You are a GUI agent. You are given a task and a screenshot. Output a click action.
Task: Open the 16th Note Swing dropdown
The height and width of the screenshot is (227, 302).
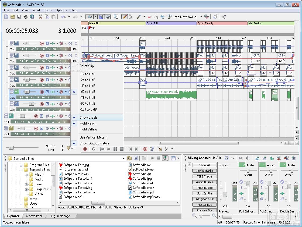pos(201,17)
